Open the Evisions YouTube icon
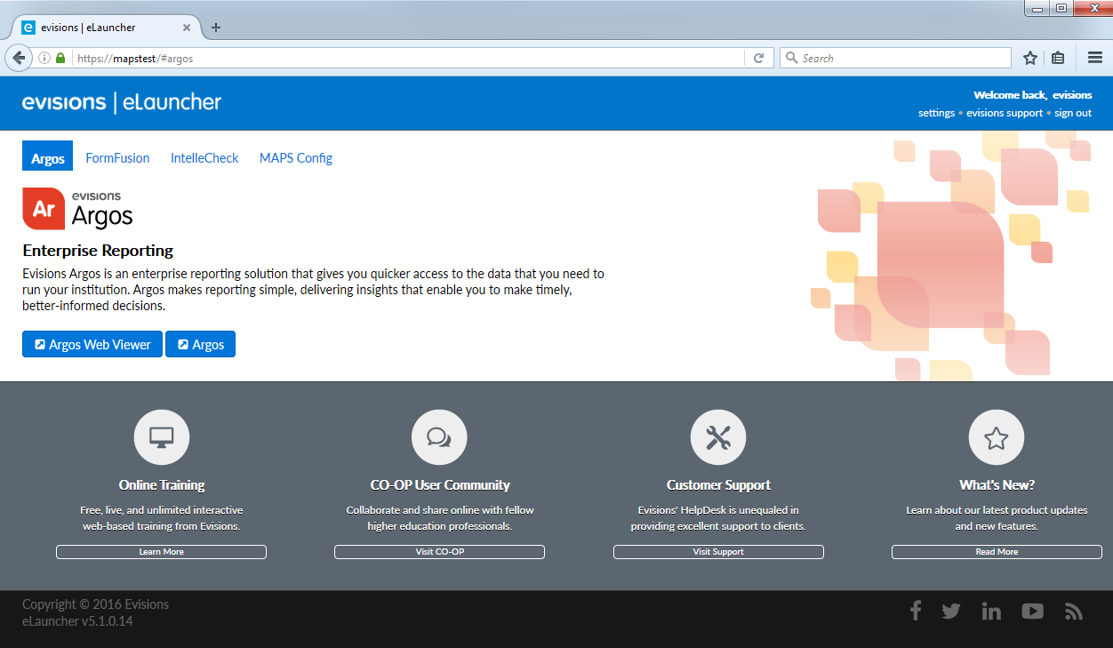1113x648 pixels. pyautogui.click(x=1032, y=611)
